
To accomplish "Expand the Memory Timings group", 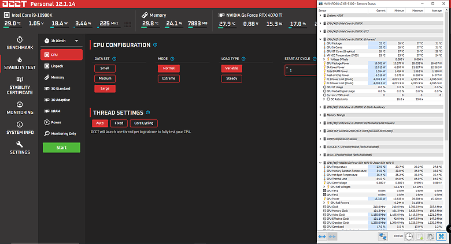I will point(320,115).
